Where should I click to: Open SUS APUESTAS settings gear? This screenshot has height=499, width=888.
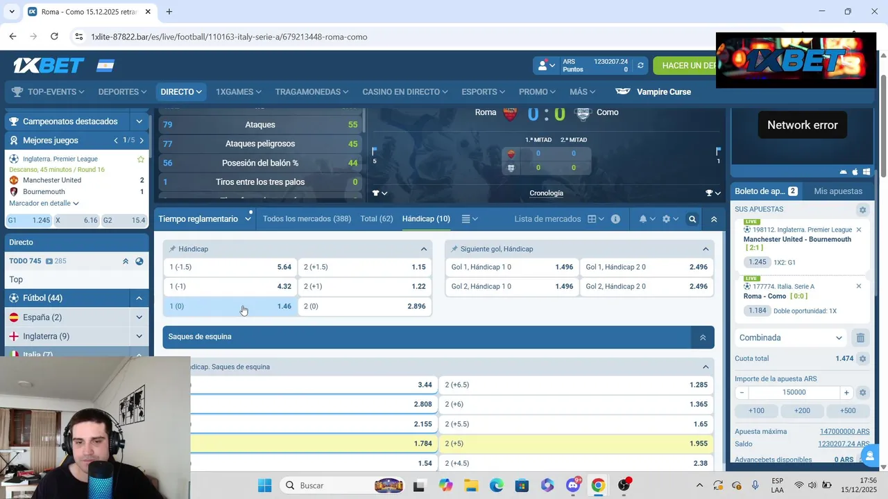[862, 210]
